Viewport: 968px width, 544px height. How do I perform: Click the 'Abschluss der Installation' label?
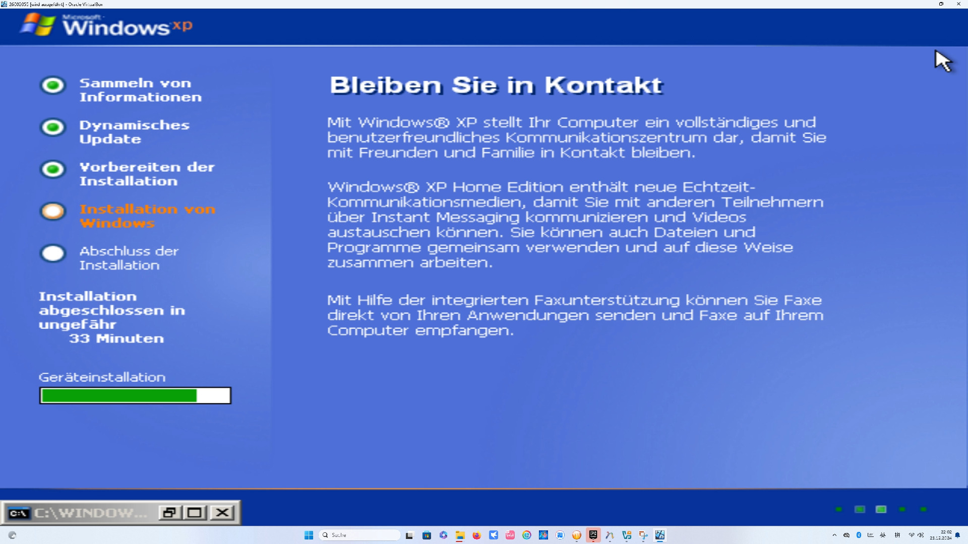point(129,258)
